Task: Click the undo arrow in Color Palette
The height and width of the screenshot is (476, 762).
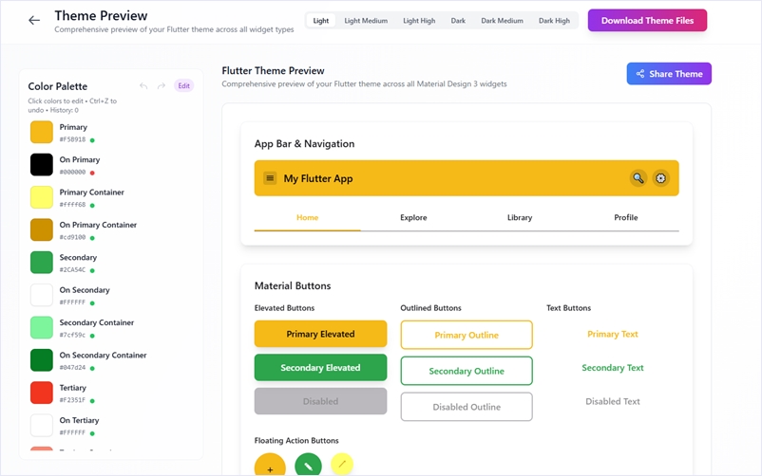Action: pyautogui.click(x=144, y=86)
